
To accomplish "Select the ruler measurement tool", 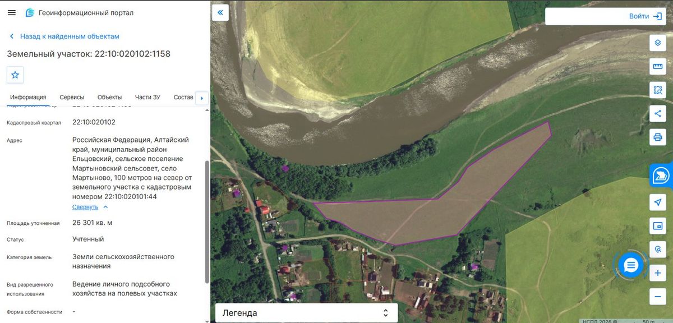I will pyautogui.click(x=658, y=67).
